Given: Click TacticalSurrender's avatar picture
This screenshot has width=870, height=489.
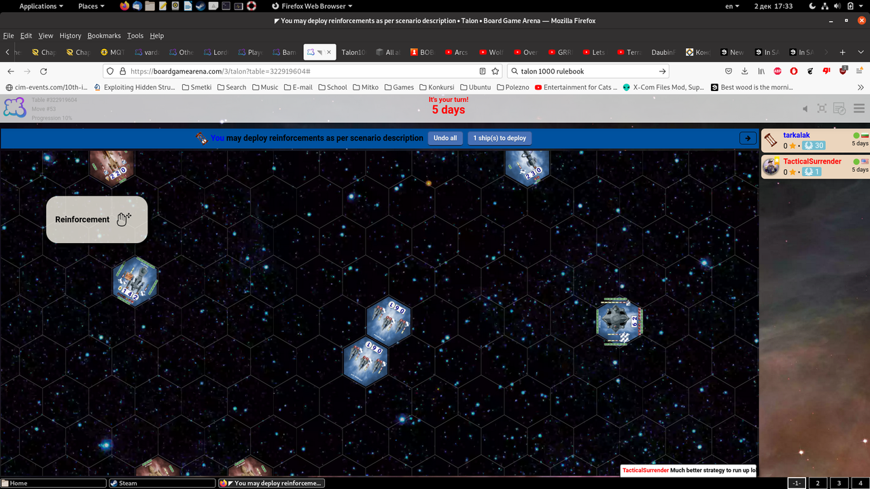Looking at the screenshot, I should 771,166.
